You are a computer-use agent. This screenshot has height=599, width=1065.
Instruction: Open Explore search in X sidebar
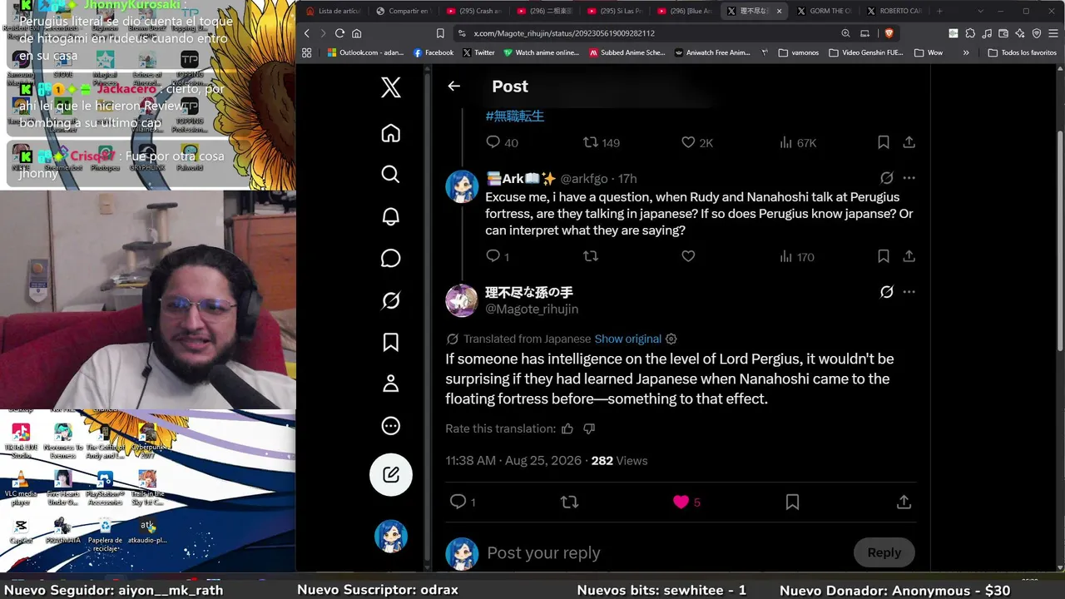coord(390,174)
